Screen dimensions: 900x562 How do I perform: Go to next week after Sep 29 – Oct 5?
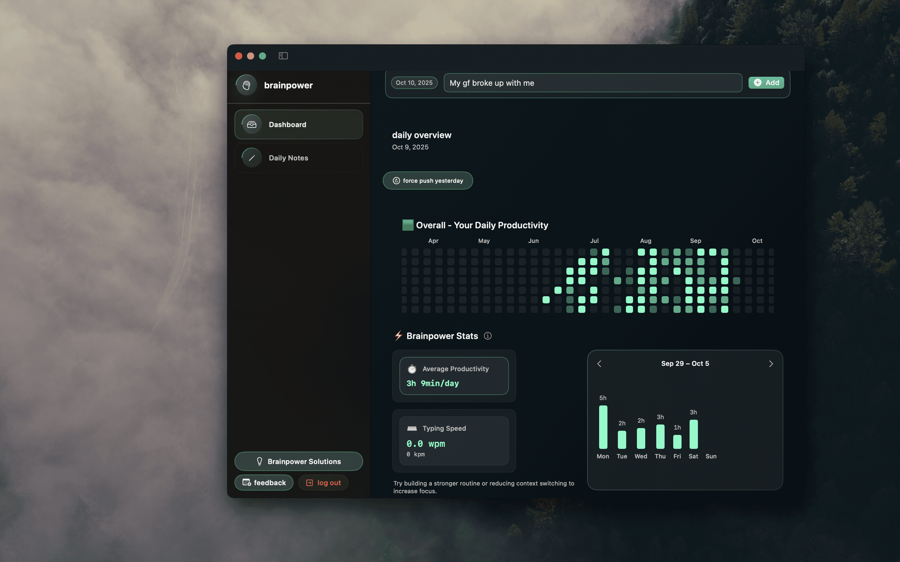[771, 364]
